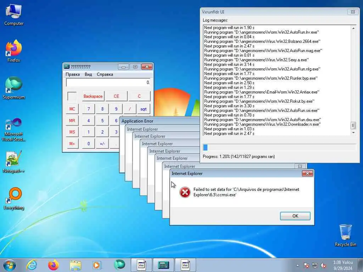Click the log scrollbar up arrow
The width and height of the screenshot is (363, 272).
pyautogui.click(x=353, y=28)
